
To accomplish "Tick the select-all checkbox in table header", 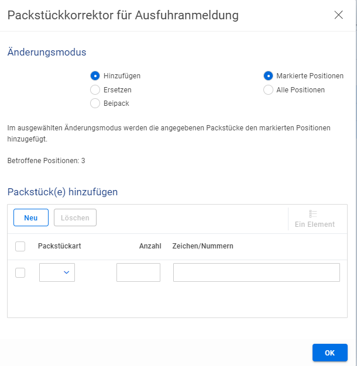I will pos(20,247).
